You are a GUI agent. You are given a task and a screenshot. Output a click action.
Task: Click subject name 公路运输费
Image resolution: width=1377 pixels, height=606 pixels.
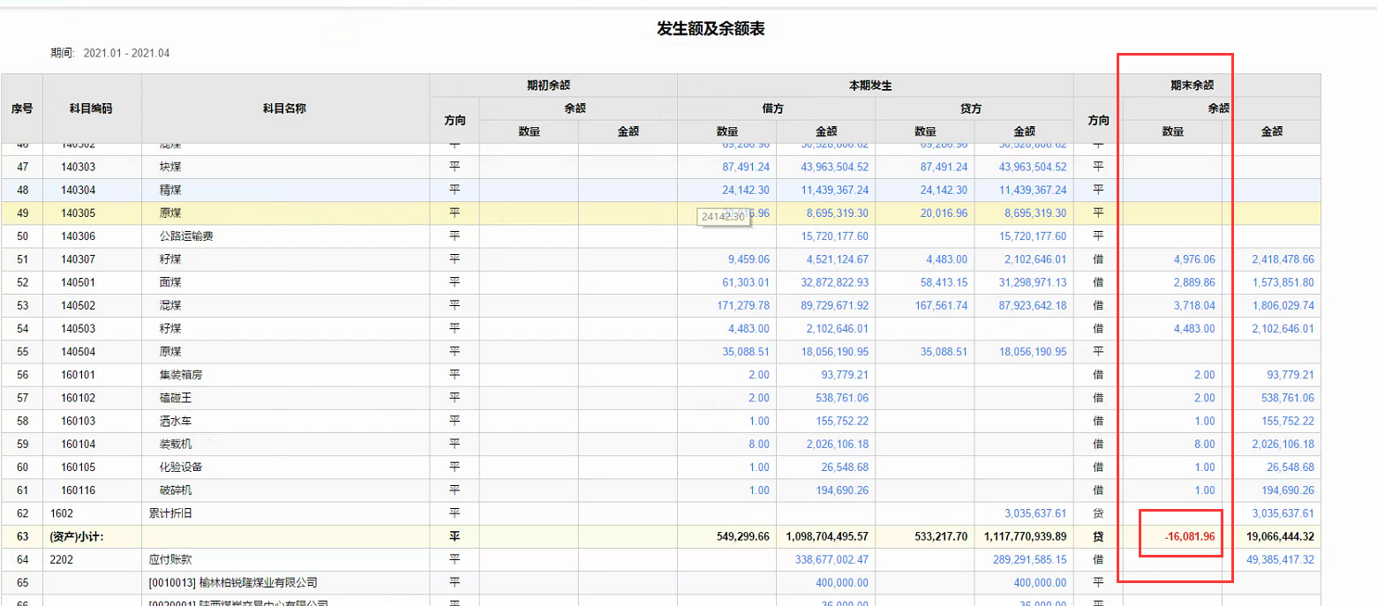click(x=187, y=236)
